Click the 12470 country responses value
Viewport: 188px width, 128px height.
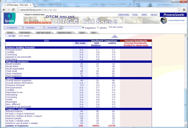112,126
